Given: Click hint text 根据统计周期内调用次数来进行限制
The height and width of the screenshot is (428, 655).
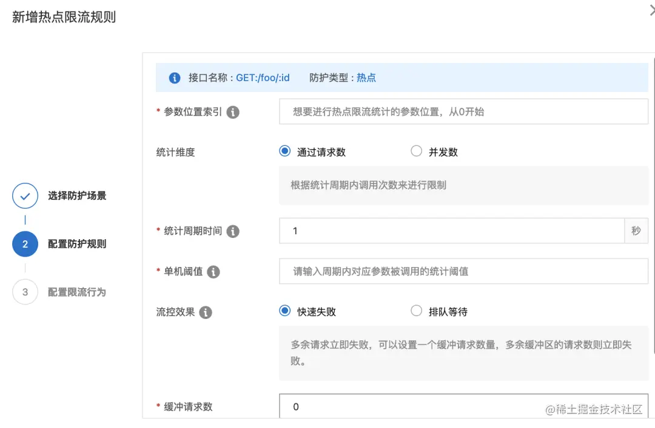Looking at the screenshot, I should [x=369, y=185].
